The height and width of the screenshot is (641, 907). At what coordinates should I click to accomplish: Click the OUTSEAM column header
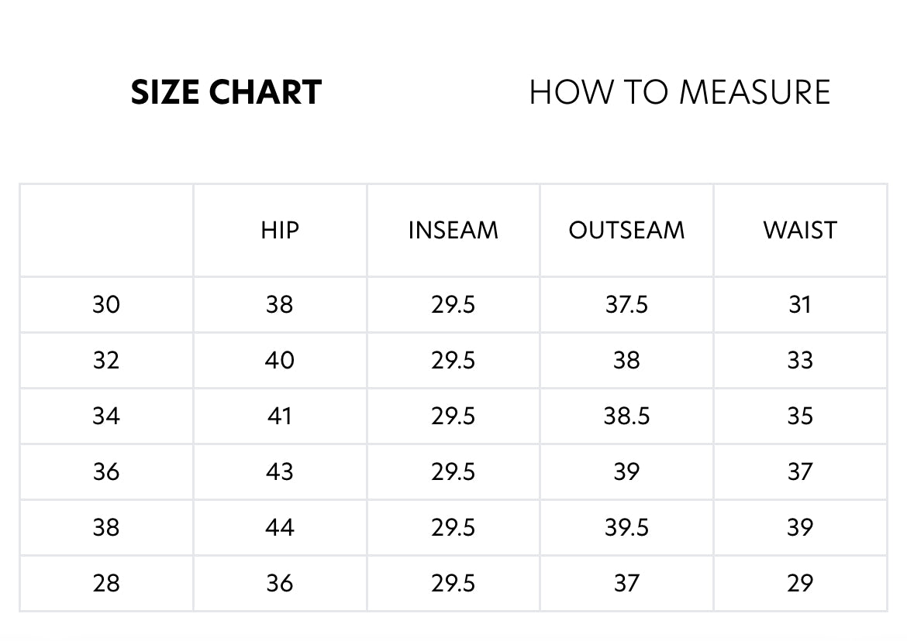click(x=626, y=230)
